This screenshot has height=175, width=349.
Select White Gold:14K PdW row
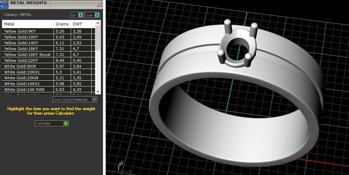pos(48,90)
